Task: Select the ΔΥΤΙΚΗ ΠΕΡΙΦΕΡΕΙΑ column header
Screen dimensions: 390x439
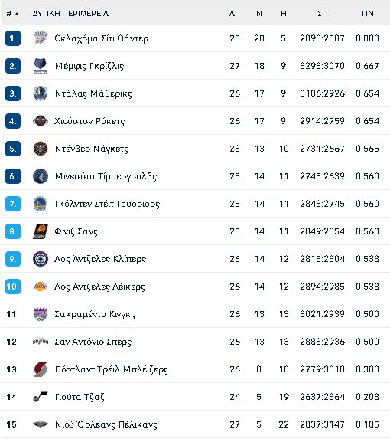Action: point(70,14)
